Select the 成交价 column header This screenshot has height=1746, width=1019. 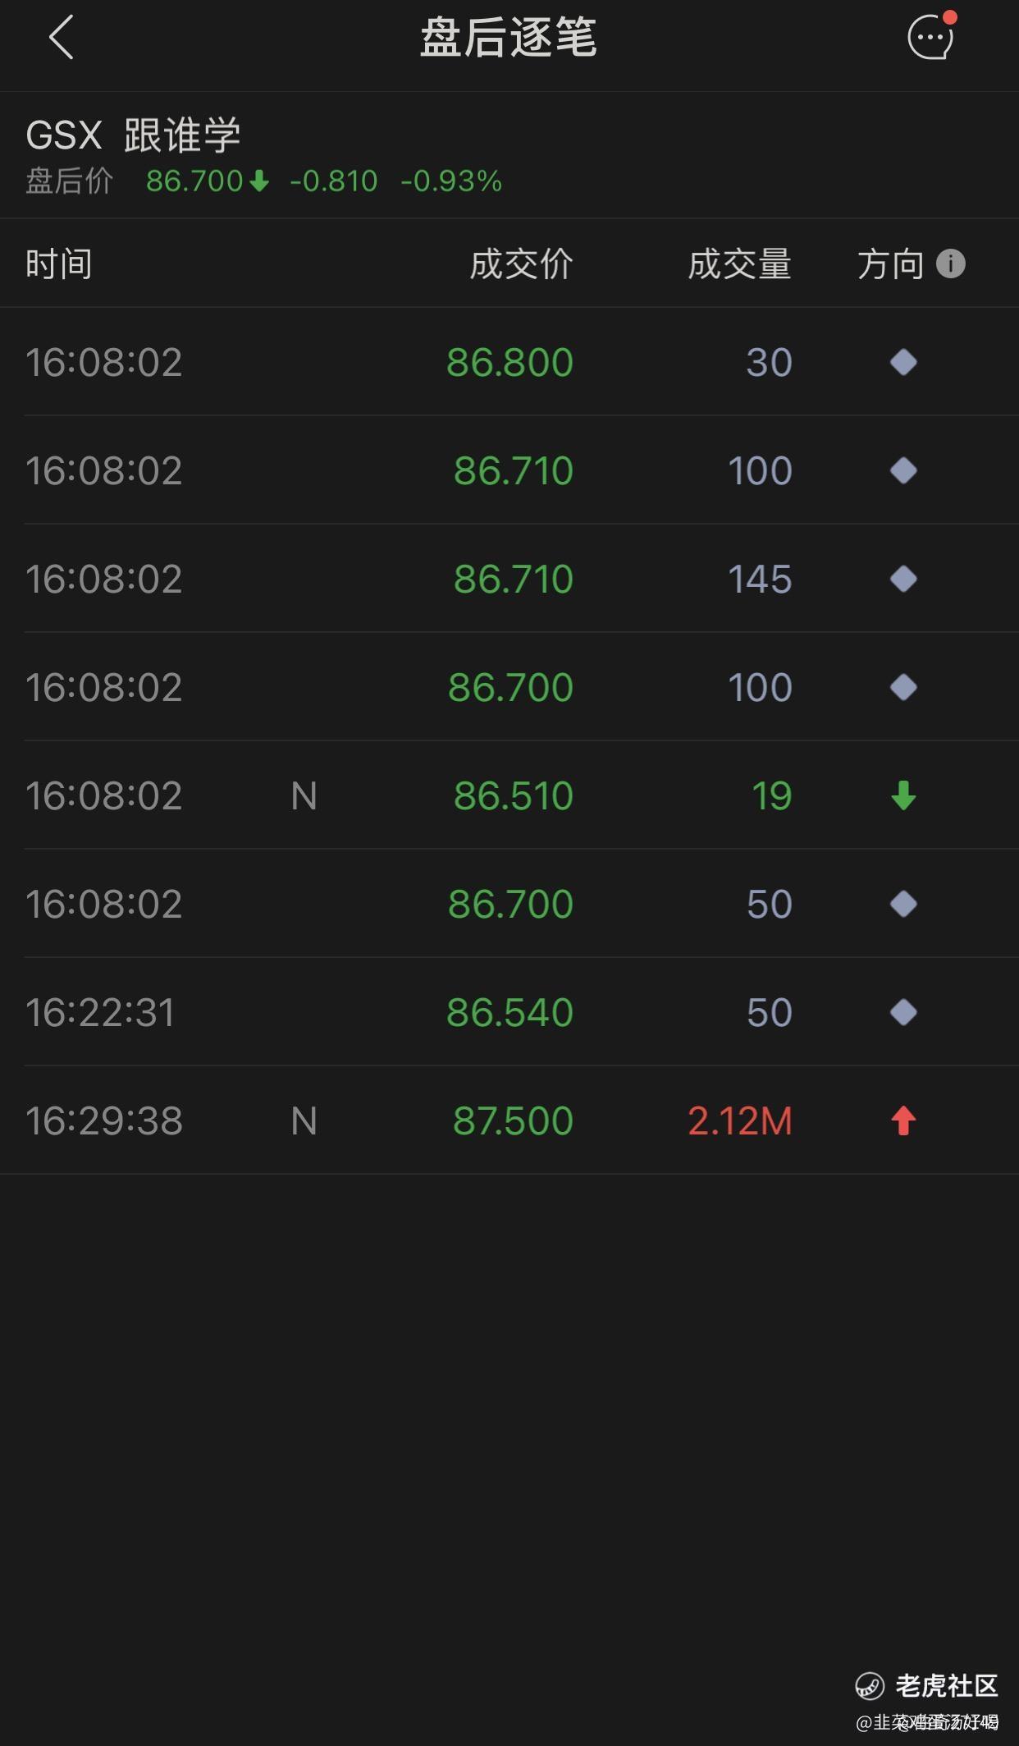click(x=521, y=264)
